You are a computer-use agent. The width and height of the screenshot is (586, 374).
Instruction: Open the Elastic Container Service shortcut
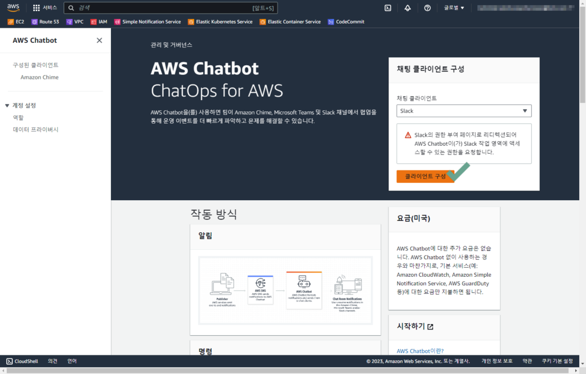click(290, 22)
